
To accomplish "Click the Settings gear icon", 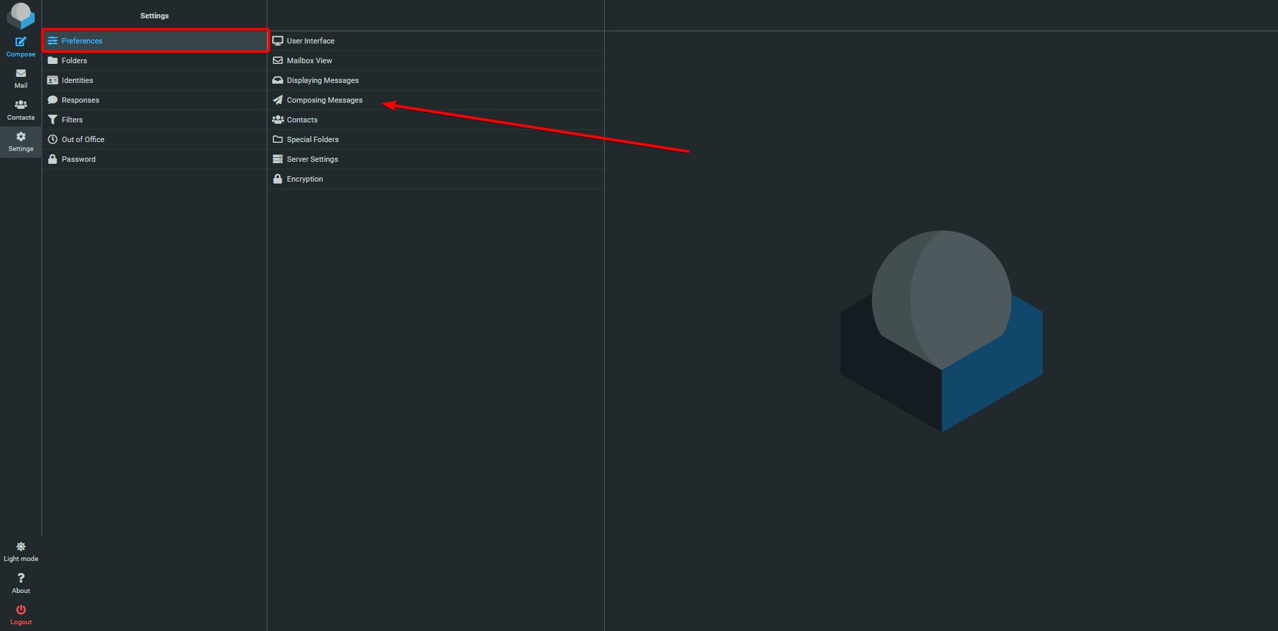I will point(21,137).
